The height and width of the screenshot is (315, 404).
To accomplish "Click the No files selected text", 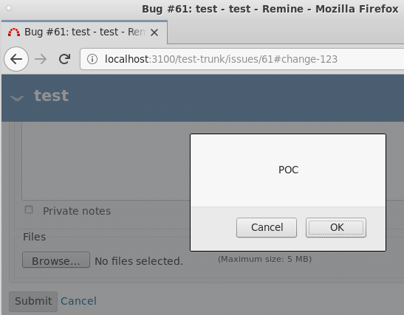I will pos(139,261).
